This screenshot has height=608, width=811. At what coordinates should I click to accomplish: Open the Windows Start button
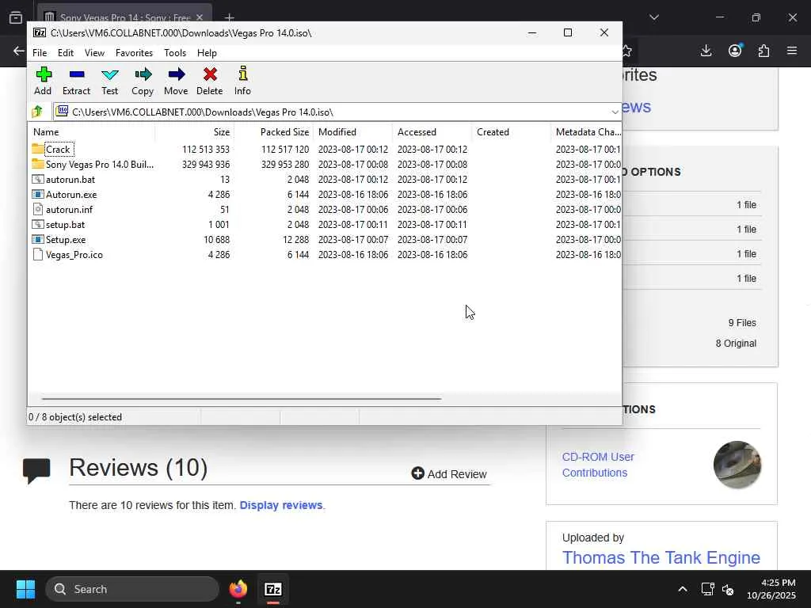pos(25,589)
